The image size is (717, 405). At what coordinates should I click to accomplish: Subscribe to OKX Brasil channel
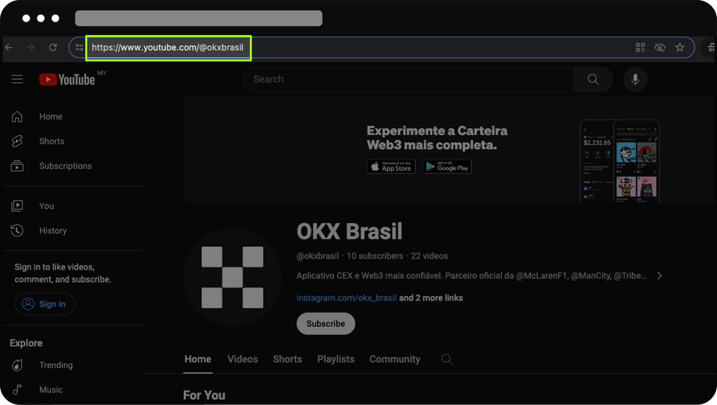pos(325,324)
